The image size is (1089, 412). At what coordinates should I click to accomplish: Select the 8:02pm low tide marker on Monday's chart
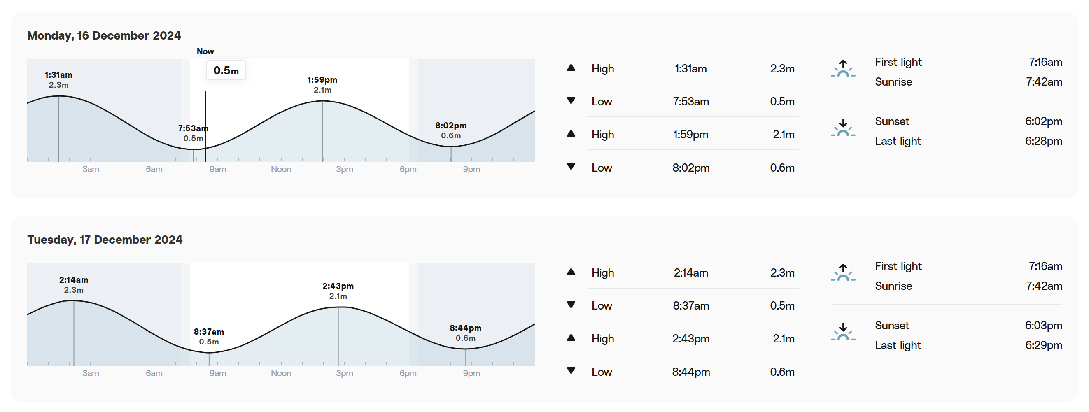(451, 147)
